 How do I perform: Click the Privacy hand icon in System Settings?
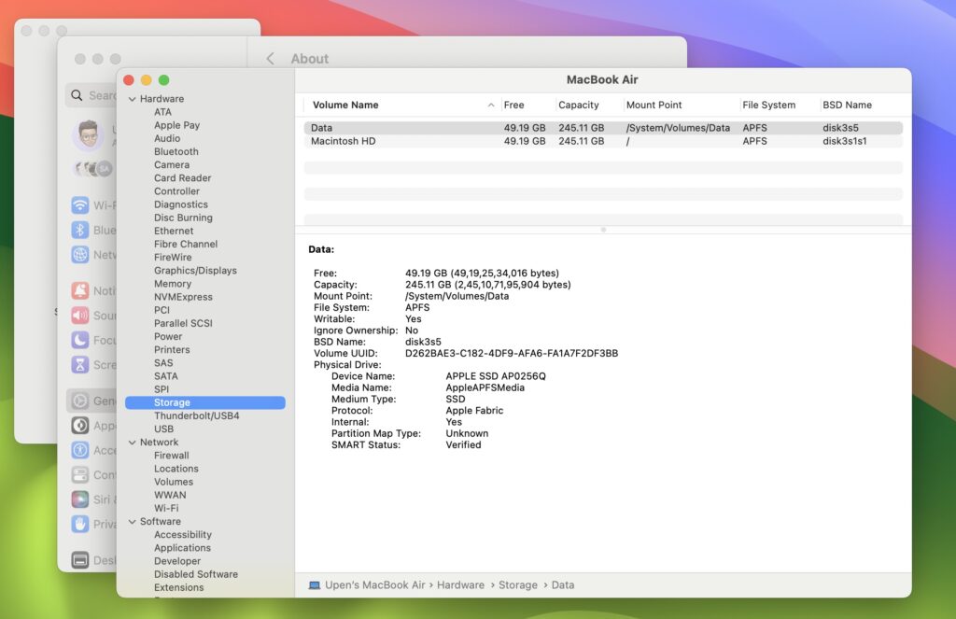80,524
